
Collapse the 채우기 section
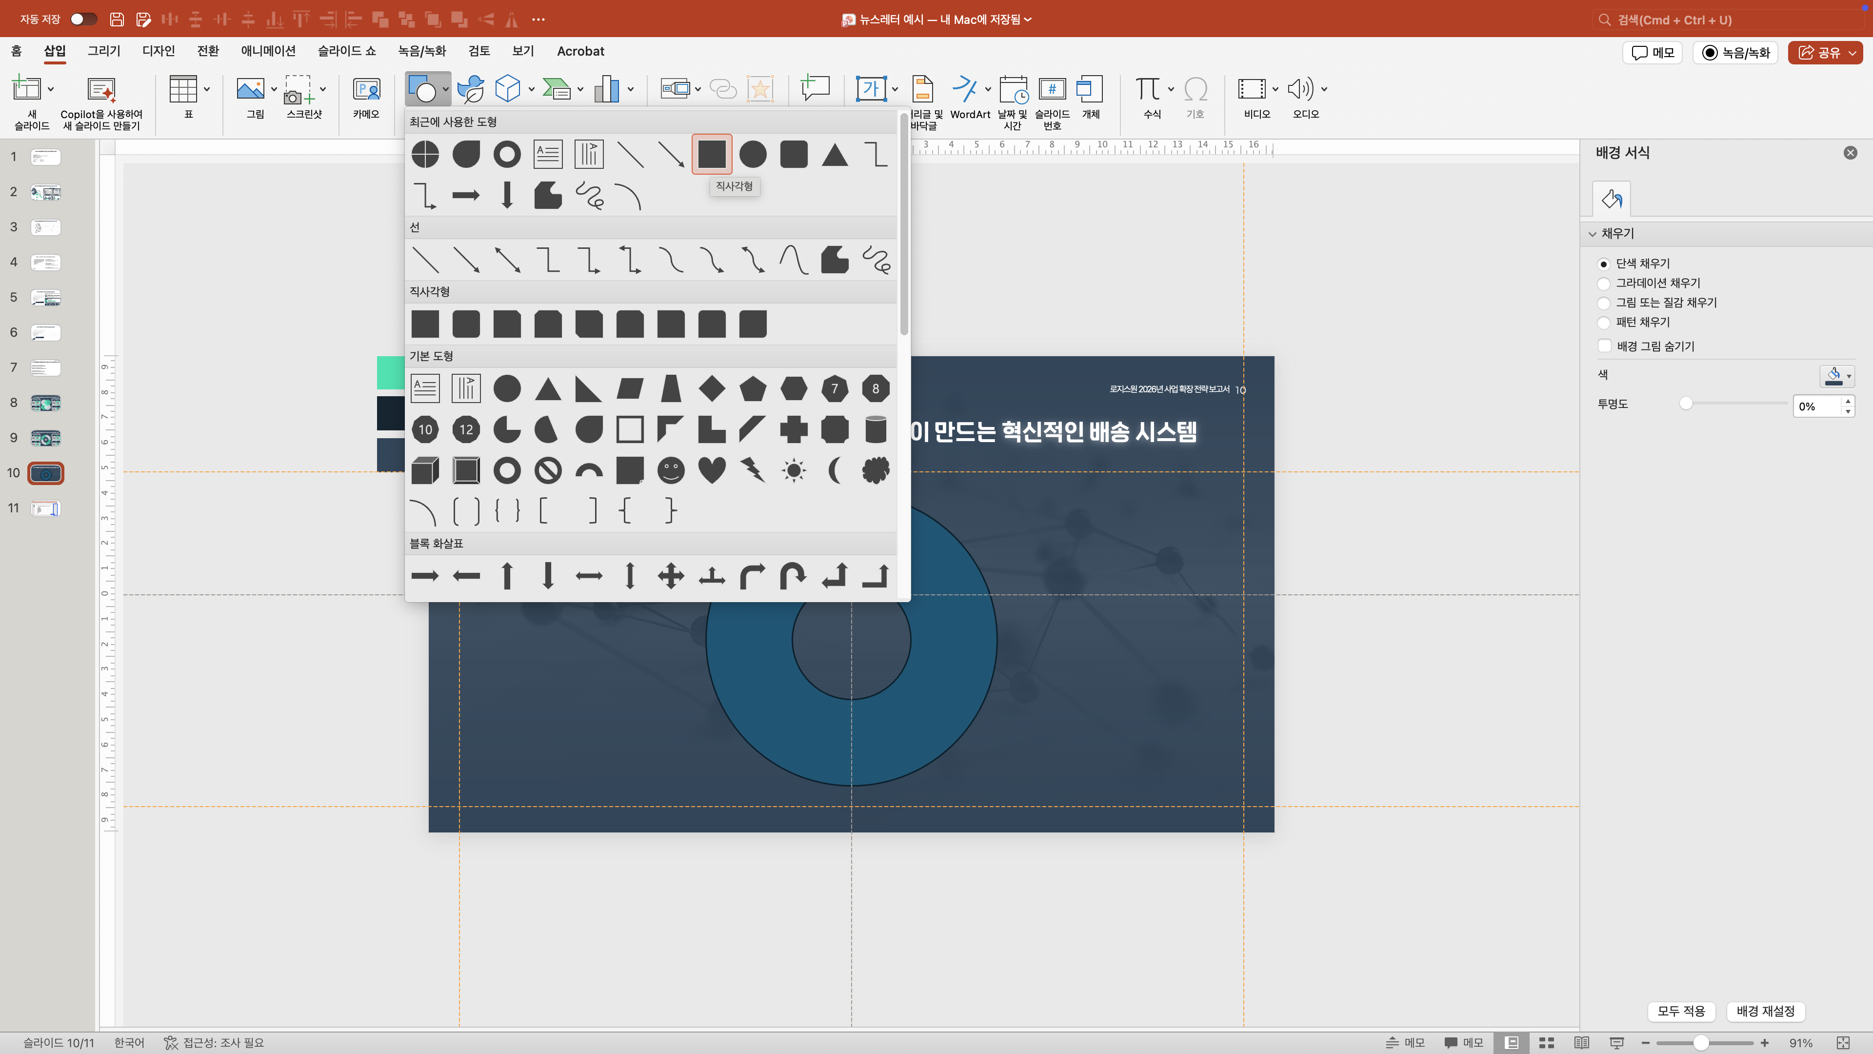click(1593, 234)
